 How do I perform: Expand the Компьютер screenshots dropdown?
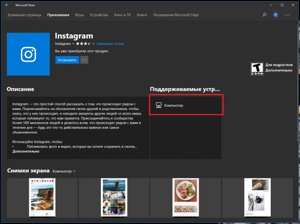(64, 171)
